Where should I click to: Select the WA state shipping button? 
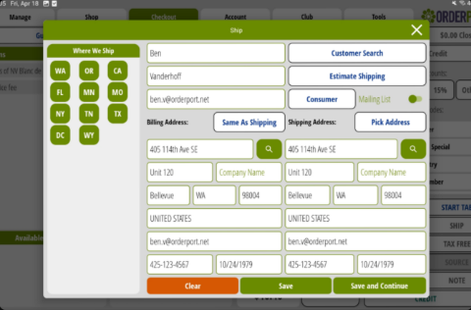[60, 71]
